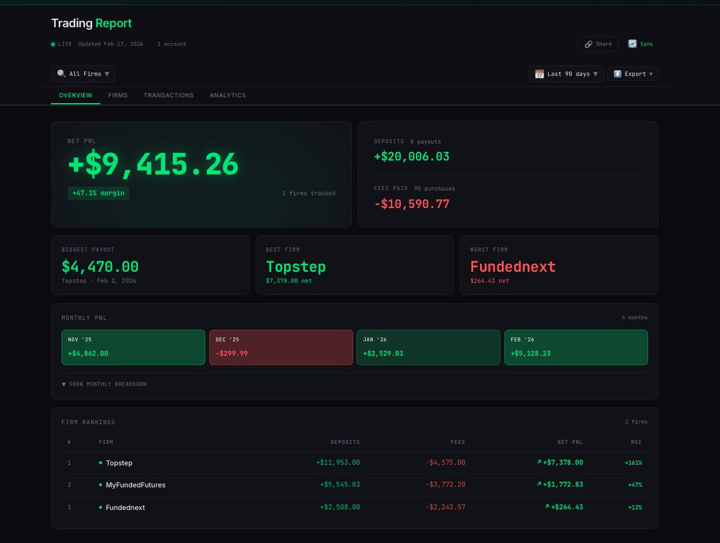Click Fundednext deposits +$2,508.00 cell
Image resolution: width=720 pixels, height=543 pixels.
tap(340, 508)
